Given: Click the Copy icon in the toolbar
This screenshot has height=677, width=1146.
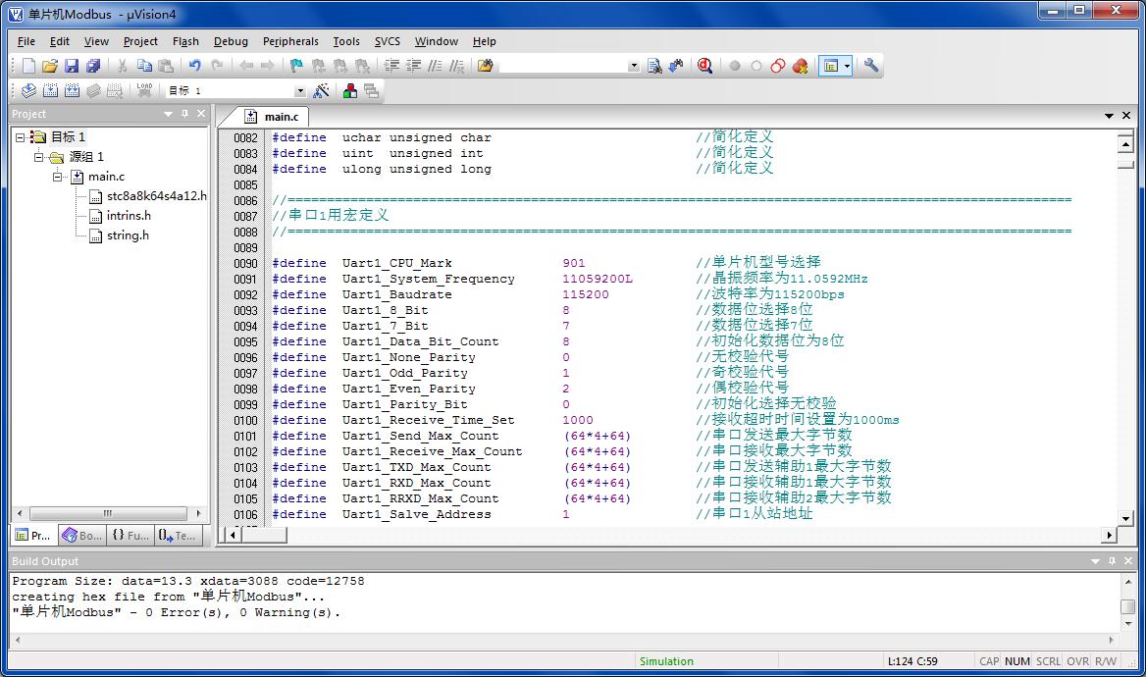Looking at the screenshot, I should click(x=144, y=66).
